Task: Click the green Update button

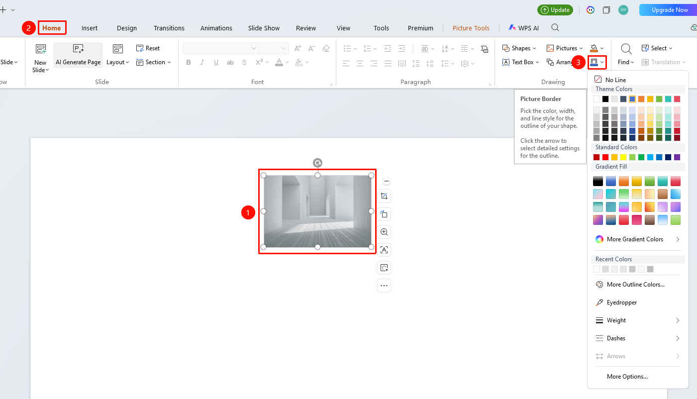Action: point(555,10)
